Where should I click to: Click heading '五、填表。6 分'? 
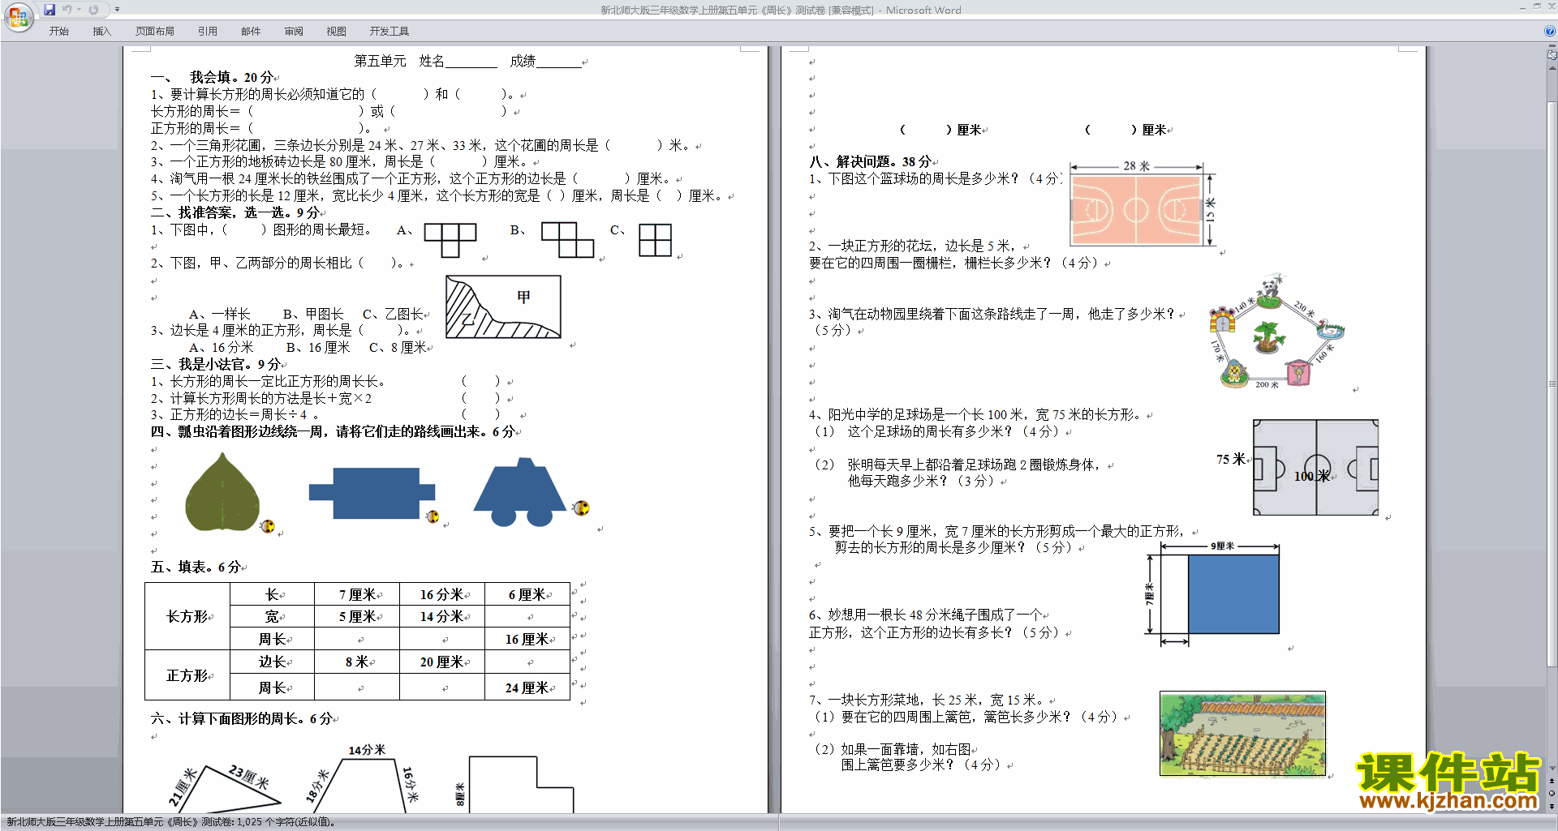pos(196,567)
